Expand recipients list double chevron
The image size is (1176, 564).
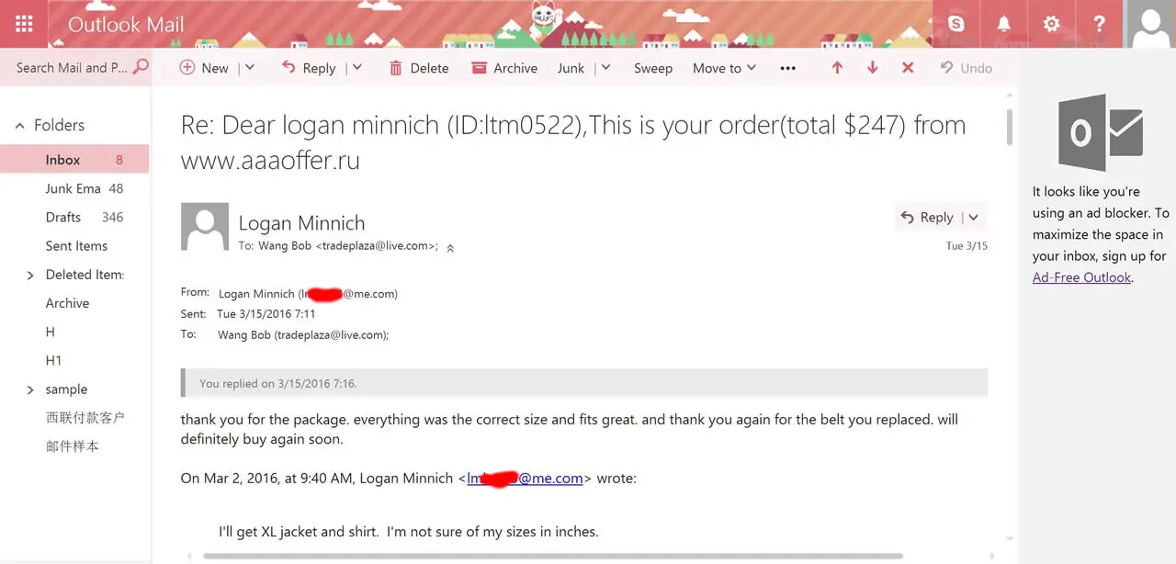[x=450, y=247]
